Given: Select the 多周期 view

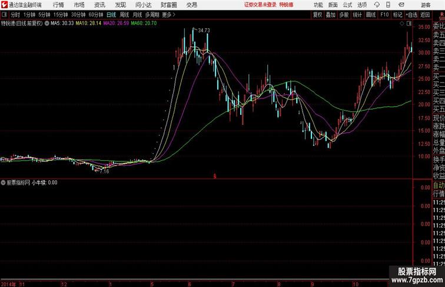Looking at the screenshot, I should coord(152,15).
